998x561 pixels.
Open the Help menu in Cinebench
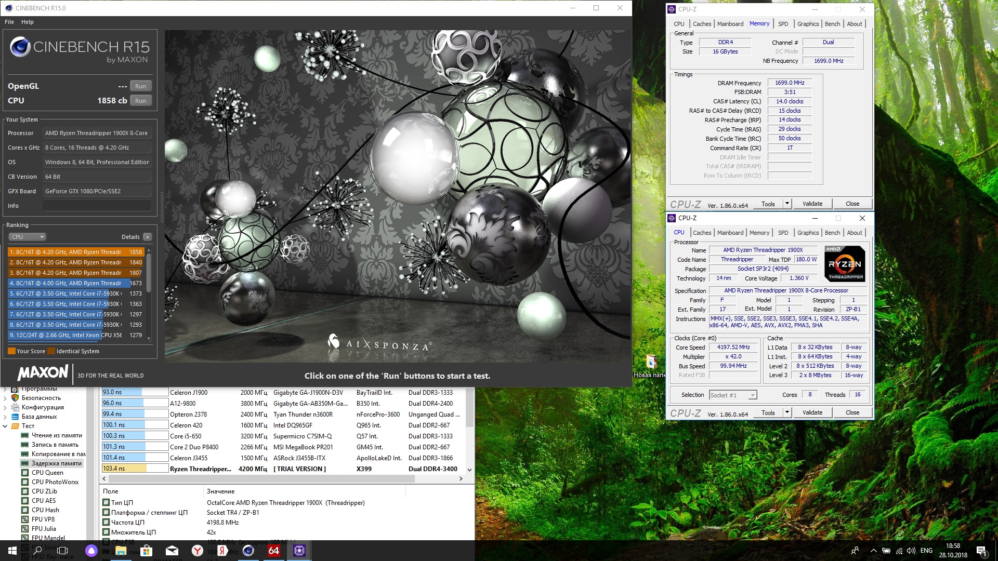[x=28, y=22]
